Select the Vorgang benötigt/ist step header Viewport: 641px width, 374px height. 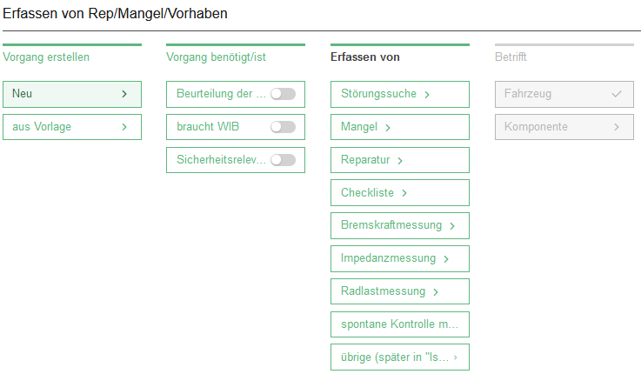click(214, 57)
